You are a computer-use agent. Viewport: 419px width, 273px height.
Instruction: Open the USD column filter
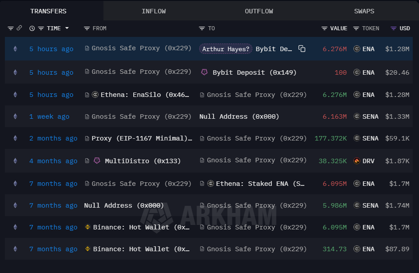click(x=393, y=28)
